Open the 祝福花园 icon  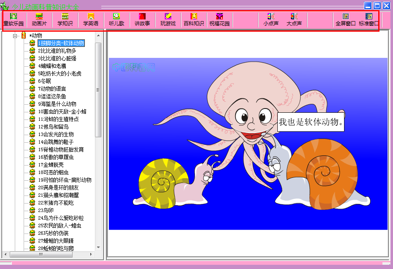[220, 20]
